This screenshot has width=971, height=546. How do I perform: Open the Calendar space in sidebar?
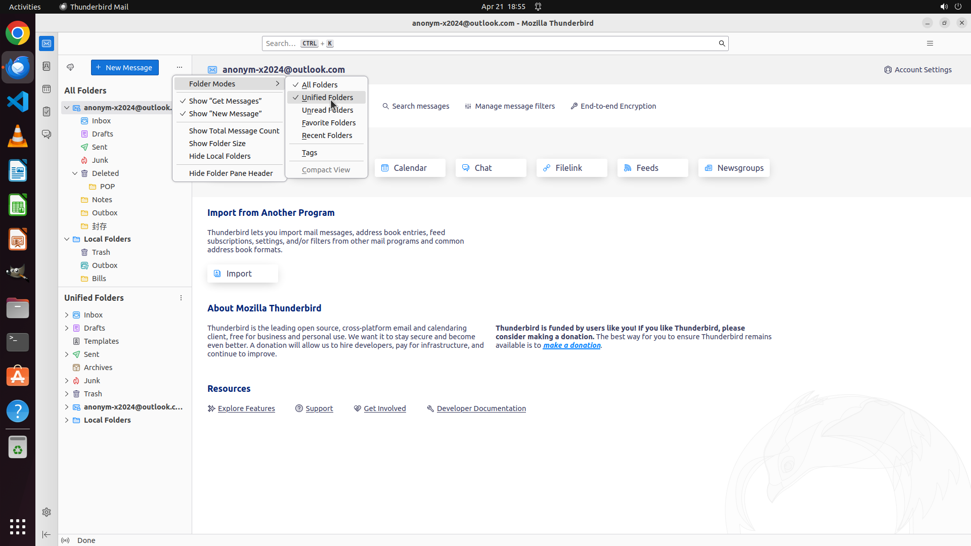pos(47,89)
